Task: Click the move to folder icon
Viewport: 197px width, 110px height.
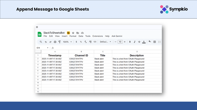Action: tap(78, 33)
